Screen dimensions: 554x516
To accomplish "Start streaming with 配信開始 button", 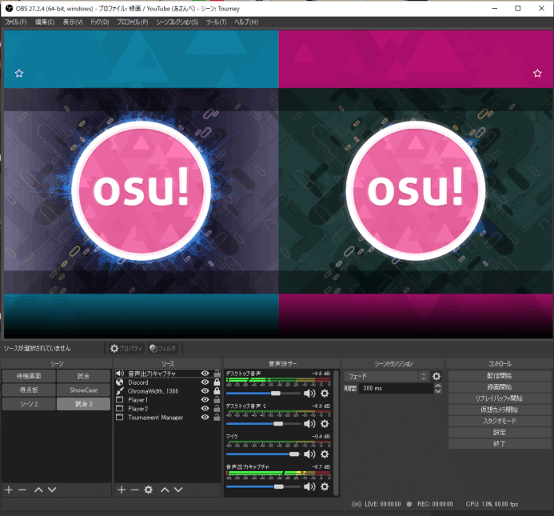I will pos(500,375).
